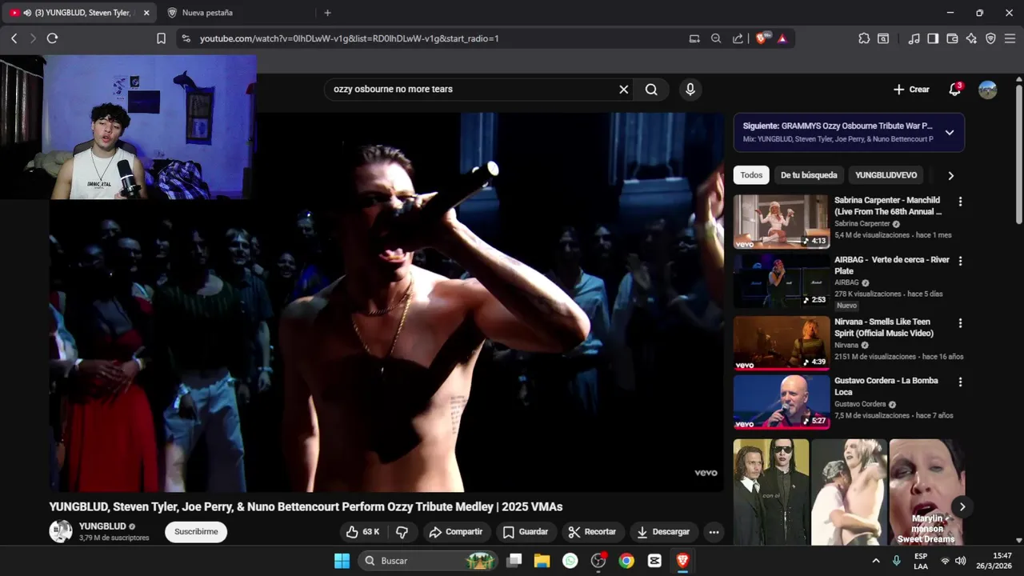Open Nirvana Smells Like Teen Spirit title
Image resolution: width=1024 pixels, height=576 pixels.
tap(884, 327)
